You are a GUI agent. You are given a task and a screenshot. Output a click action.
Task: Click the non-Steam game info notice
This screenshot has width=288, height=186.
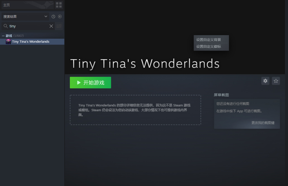pyautogui.click(x=135, y=110)
